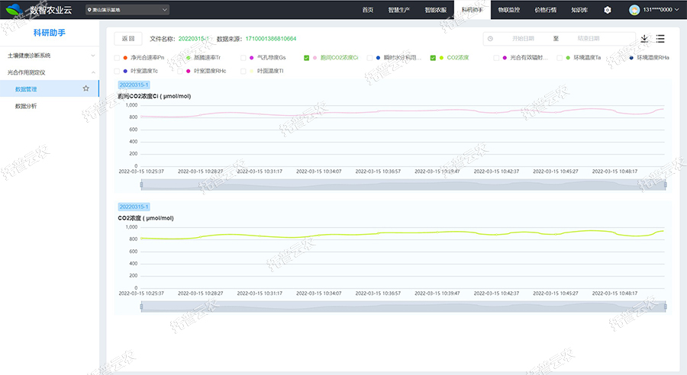Uncheck the CO2浓度 checkbox
The width and height of the screenshot is (687, 375).
pyautogui.click(x=433, y=58)
